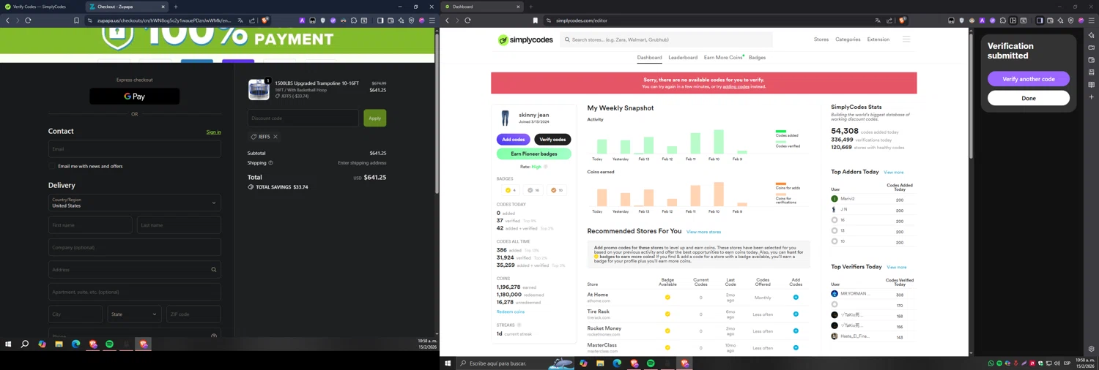Image resolution: width=1099 pixels, height=370 pixels.
Task: Click the First name field
Action: (x=90, y=225)
